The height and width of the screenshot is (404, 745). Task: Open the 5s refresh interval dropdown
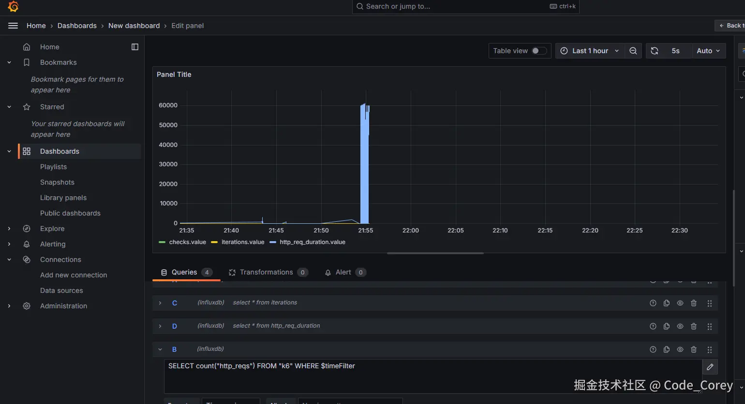click(676, 51)
